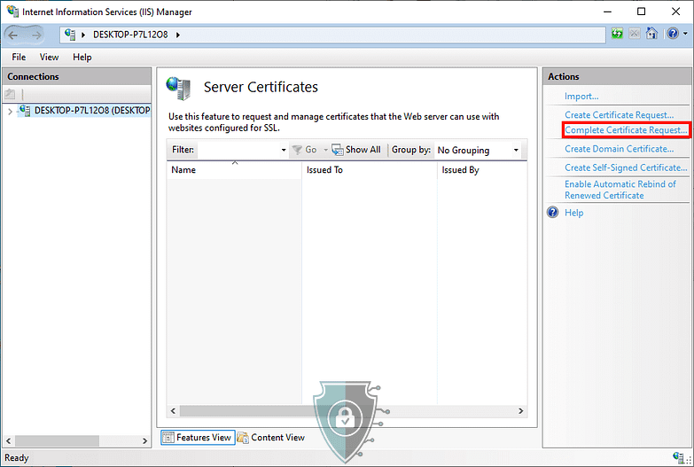694x467 pixels.
Task: Click Import action link
Action: coord(581,96)
